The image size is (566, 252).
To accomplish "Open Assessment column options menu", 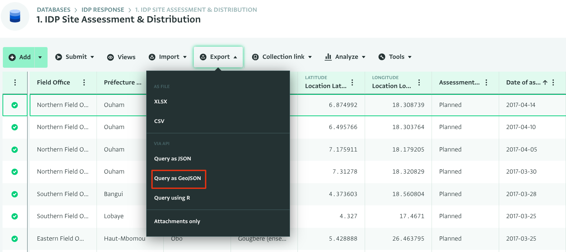I will pos(486,82).
